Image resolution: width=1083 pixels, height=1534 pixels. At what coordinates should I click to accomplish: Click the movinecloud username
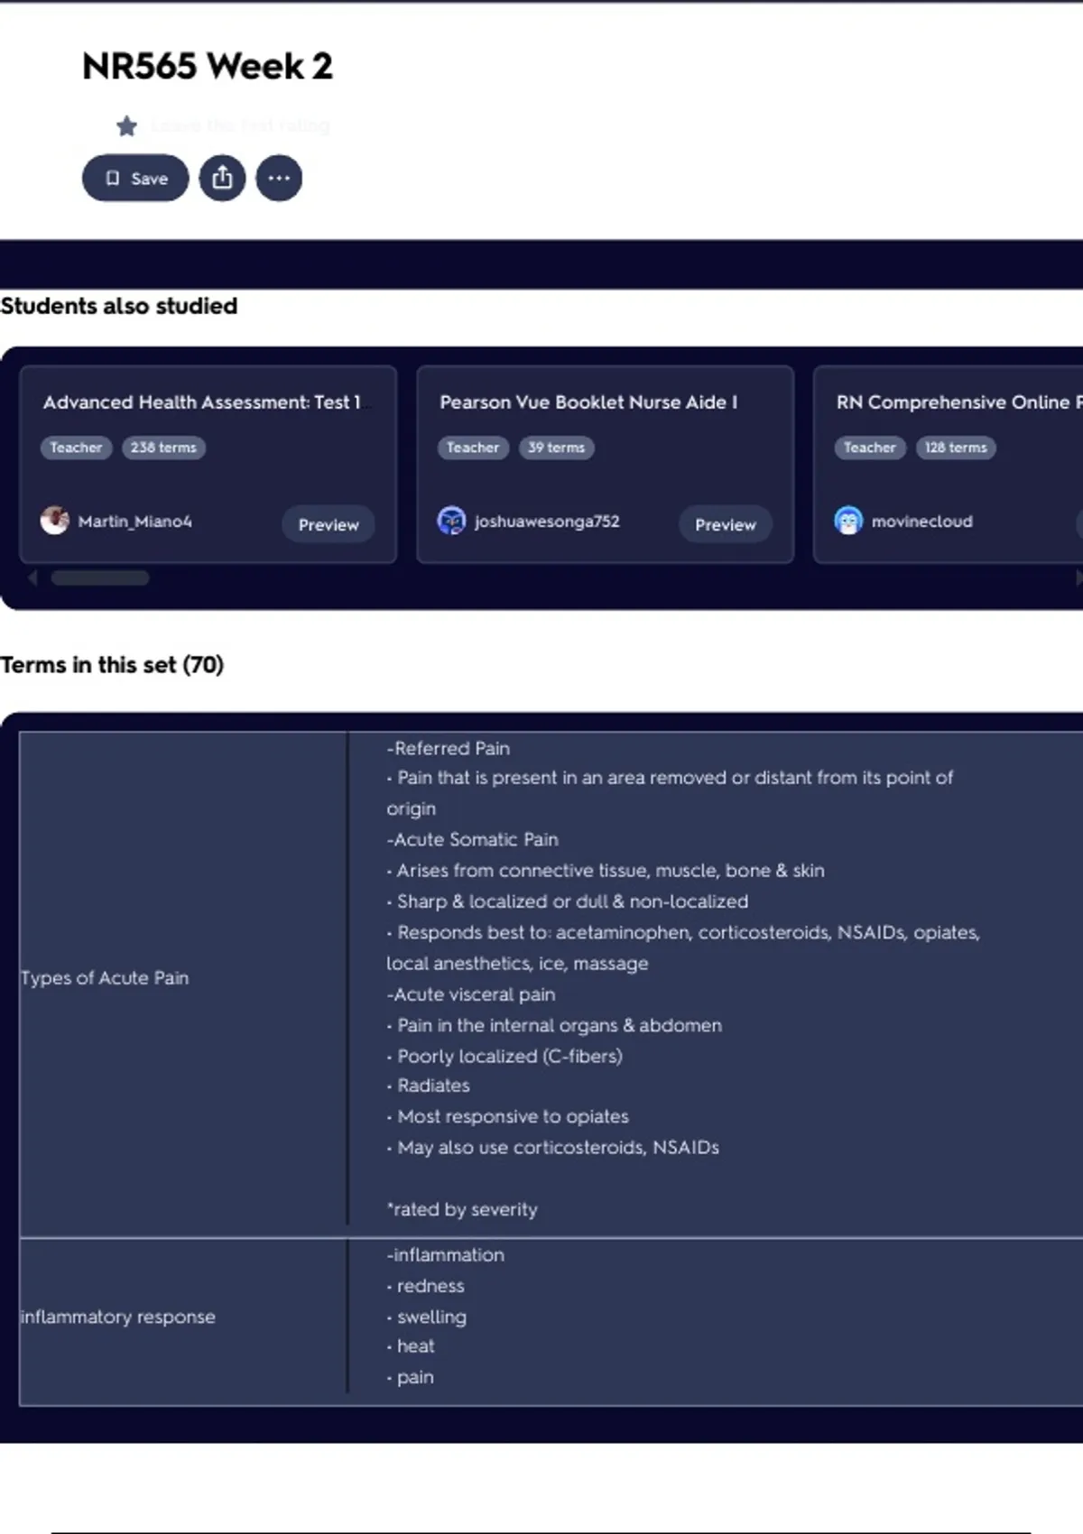click(x=921, y=522)
